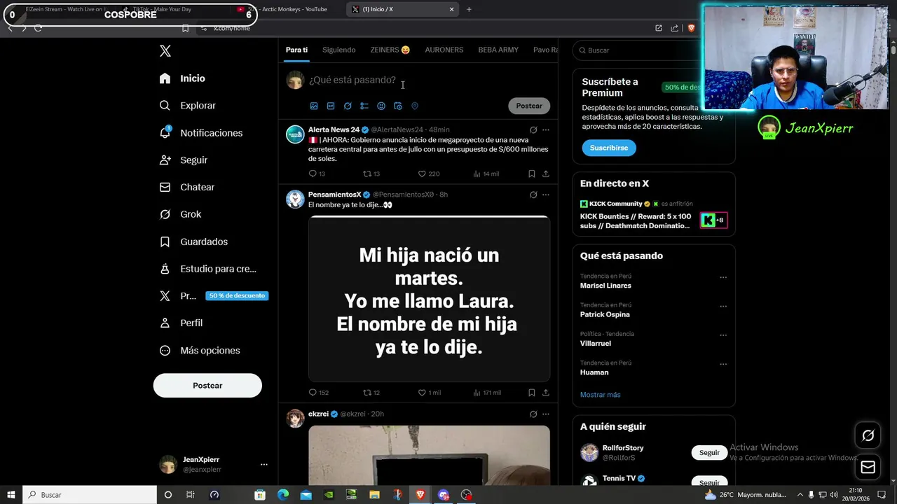Share the PensamientosX post
Viewport: 897px width, 504px height.
tap(546, 393)
